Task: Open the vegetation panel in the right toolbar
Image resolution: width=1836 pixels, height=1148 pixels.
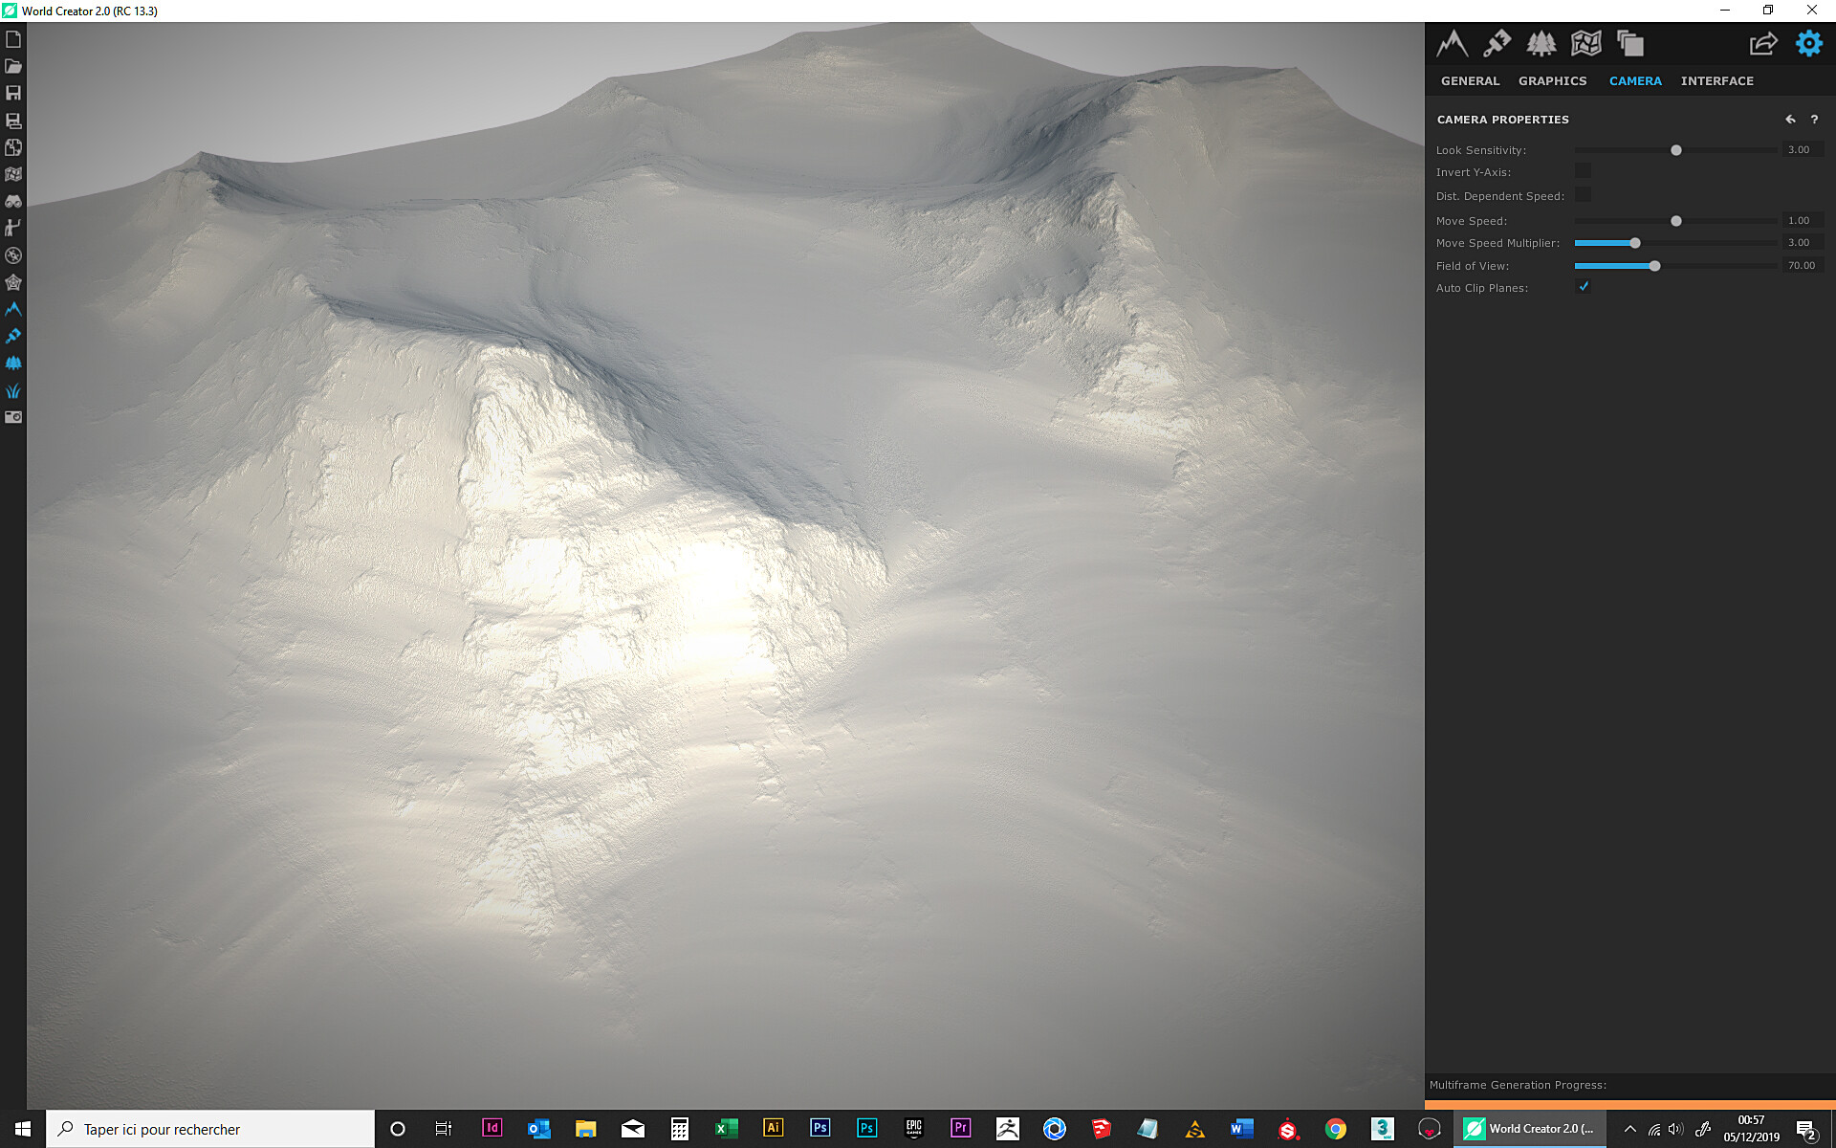Action: (1543, 43)
